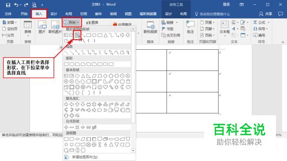Select the trapezoid basic shape
This screenshot has width=287, height=161.
[100, 76]
